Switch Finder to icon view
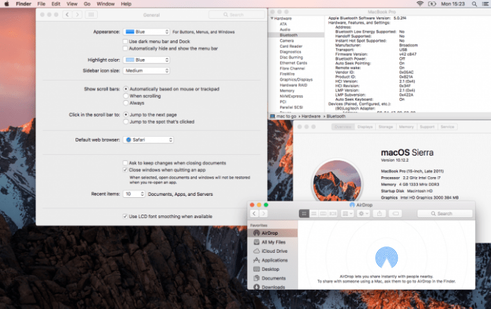Image resolution: width=491 pixels, height=309 pixels. 304,213
